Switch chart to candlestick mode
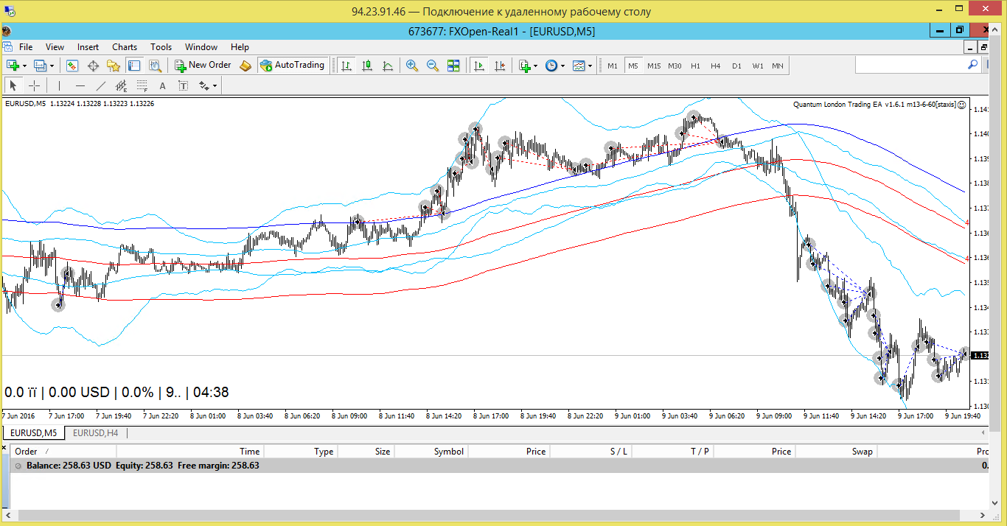Viewport: 1007px width, 526px height. 366,66
